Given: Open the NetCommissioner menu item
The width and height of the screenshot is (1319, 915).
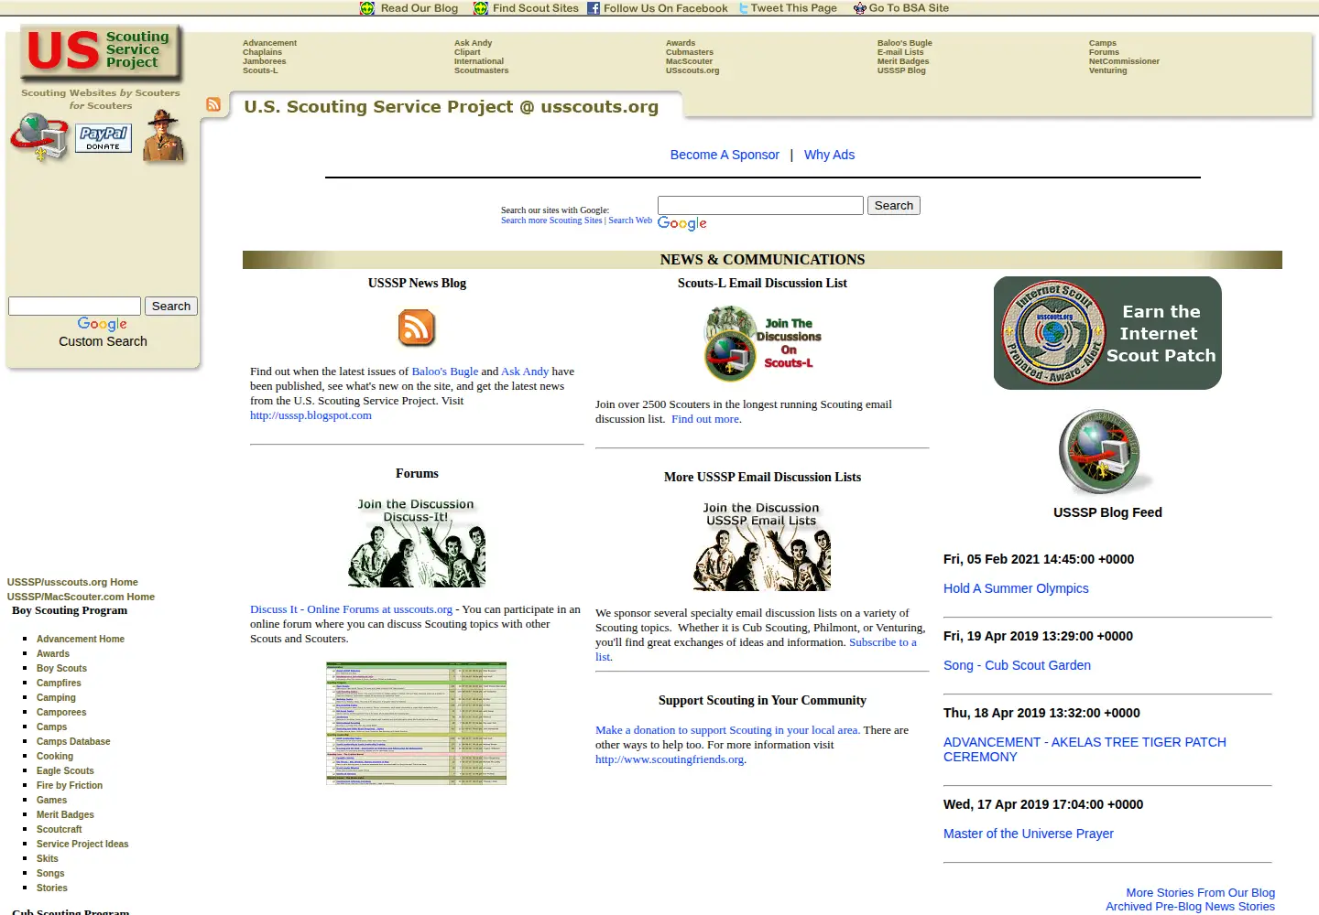Looking at the screenshot, I should tap(1124, 61).
